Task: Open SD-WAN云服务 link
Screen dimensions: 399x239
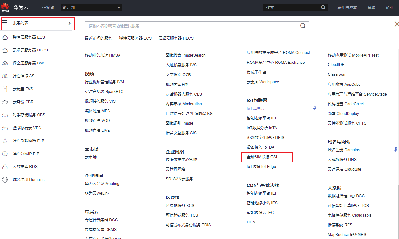Action: (x=179, y=179)
